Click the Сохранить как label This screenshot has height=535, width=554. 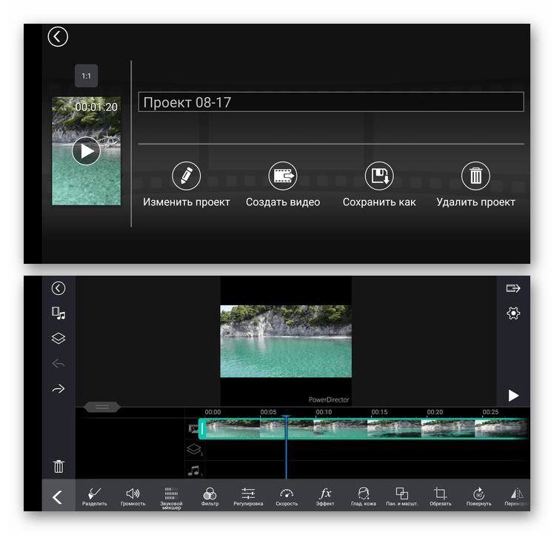coord(379,202)
